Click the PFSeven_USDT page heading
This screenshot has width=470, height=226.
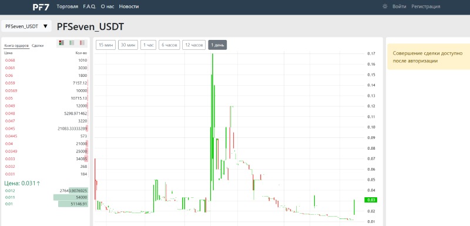click(x=90, y=26)
